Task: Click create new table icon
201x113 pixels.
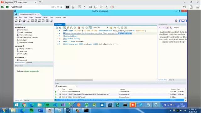Action: [x=32, y=21]
